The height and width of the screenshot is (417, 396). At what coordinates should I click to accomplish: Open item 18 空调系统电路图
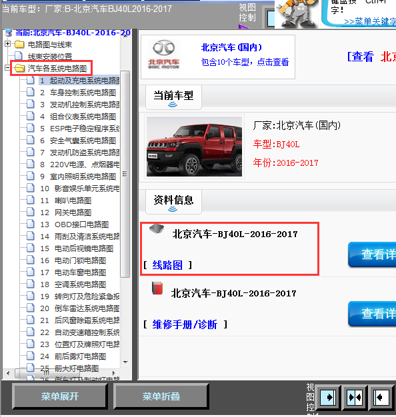click(73, 284)
